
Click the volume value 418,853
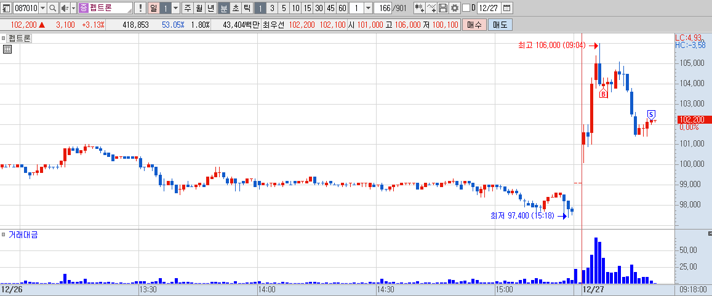[x=135, y=25]
